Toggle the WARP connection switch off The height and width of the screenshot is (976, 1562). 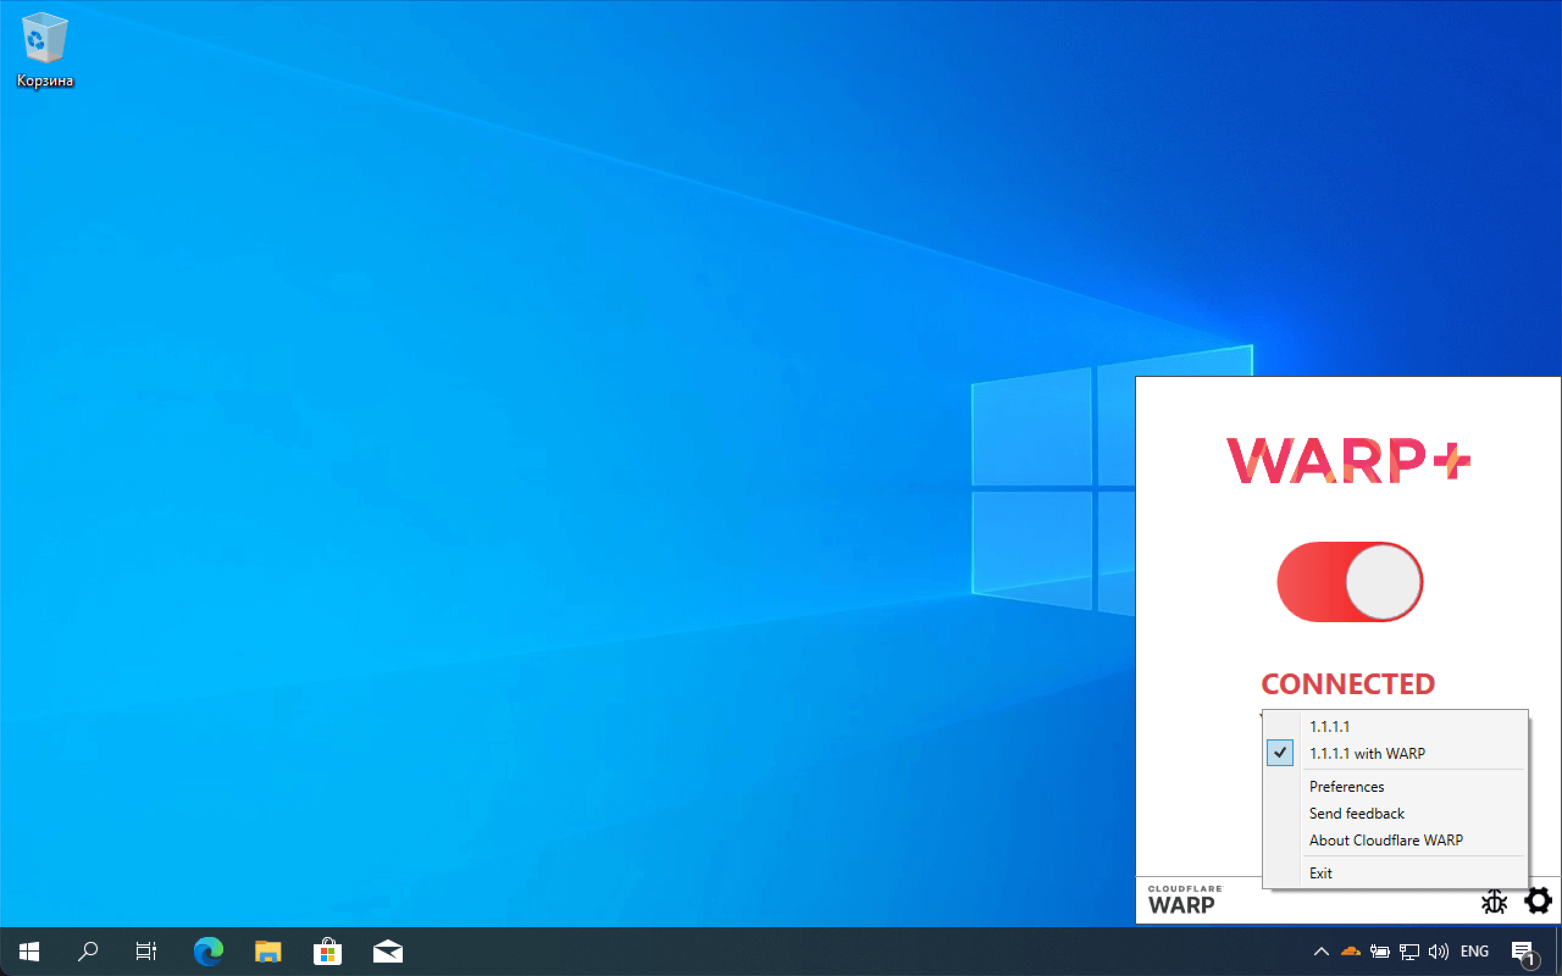point(1350,581)
